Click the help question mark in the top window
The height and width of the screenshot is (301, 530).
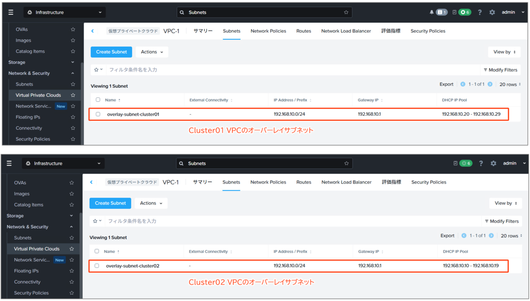click(481, 12)
